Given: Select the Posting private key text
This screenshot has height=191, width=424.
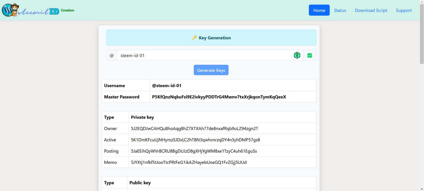Looking at the screenshot, I should (x=194, y=151).
